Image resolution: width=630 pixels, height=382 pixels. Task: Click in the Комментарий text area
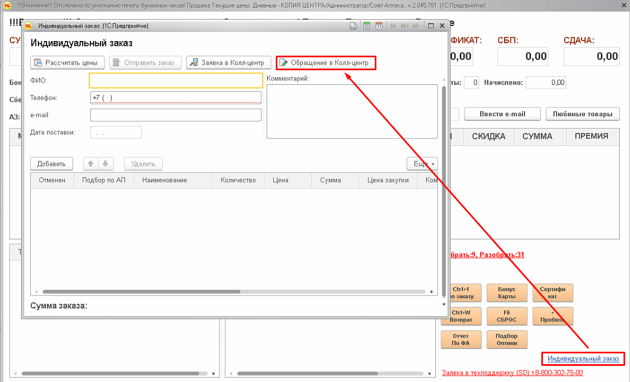tap(352, 111)
